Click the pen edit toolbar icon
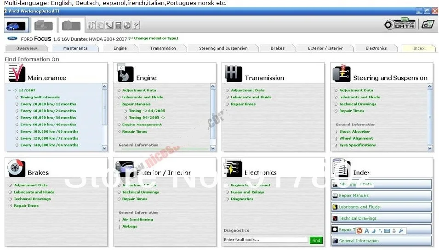 coord(109,25)
